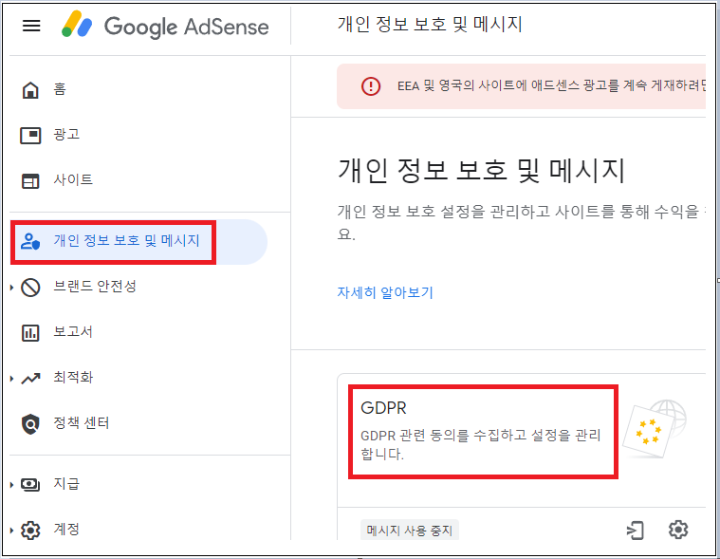Viewport: 720px width, 559px height.
Task: Open 광고 menu item
Action: click(x=66, y=135)
